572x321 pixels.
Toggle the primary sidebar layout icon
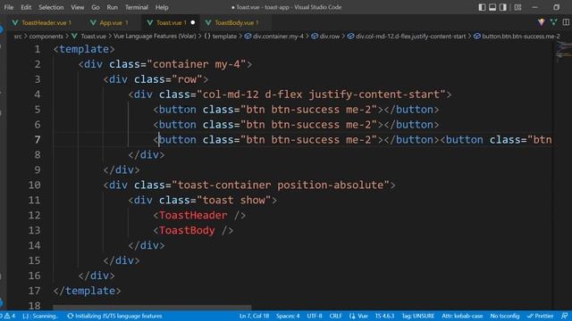click(482, 7)
